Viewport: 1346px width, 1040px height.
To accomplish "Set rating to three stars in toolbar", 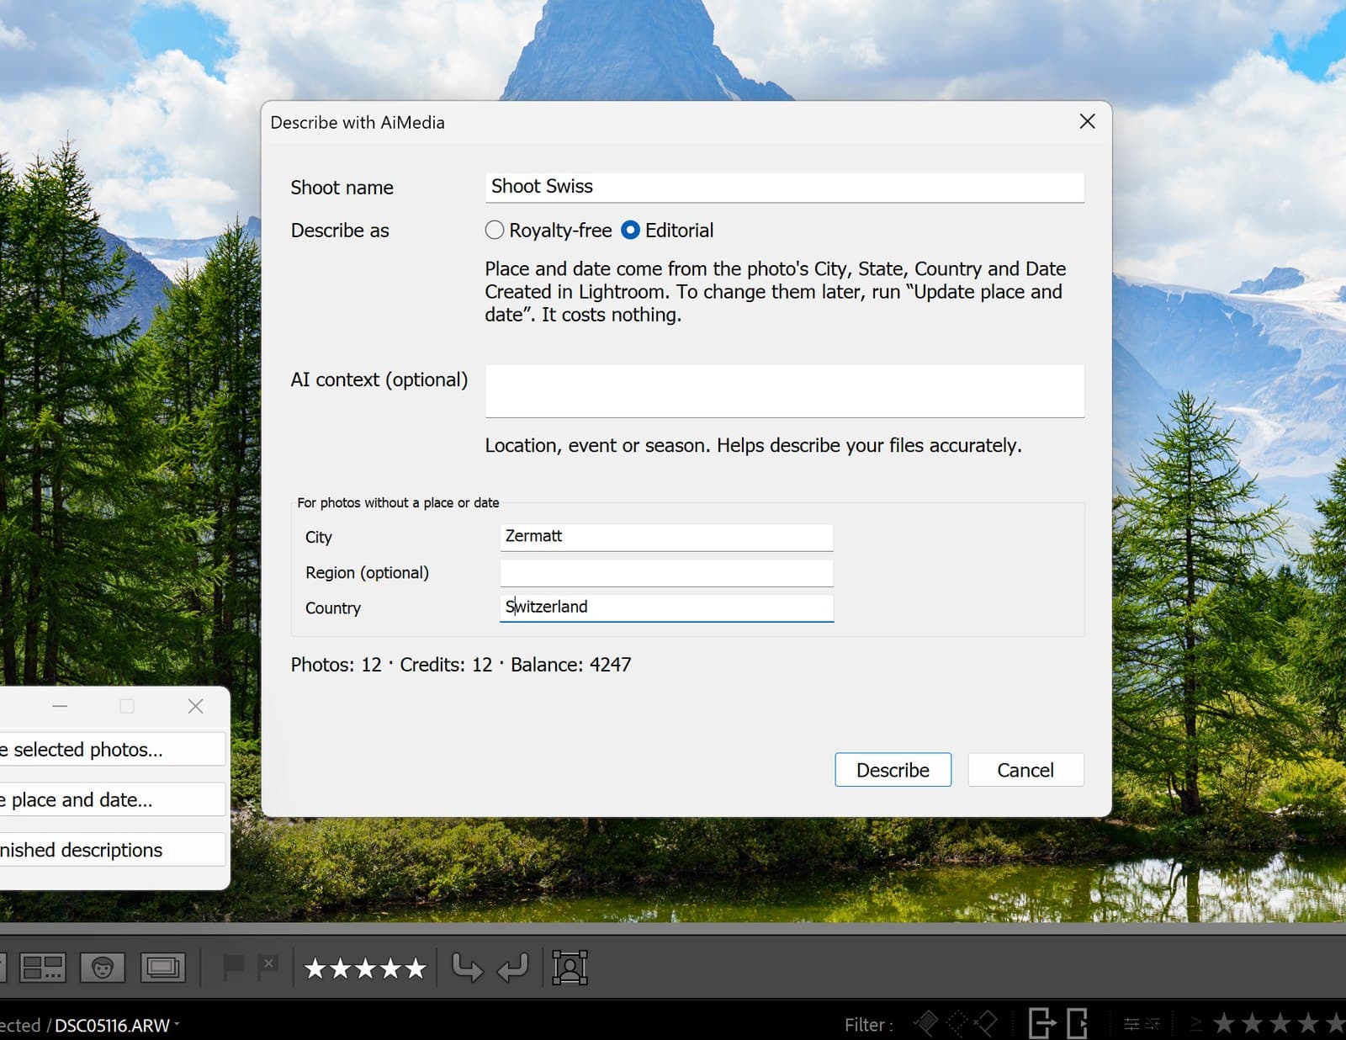I will (365, 968).
